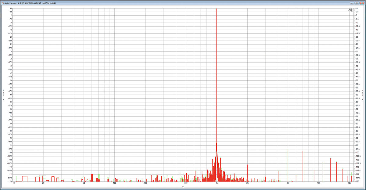
Task: Click the '100' frequency axis label
Action: 114,183
